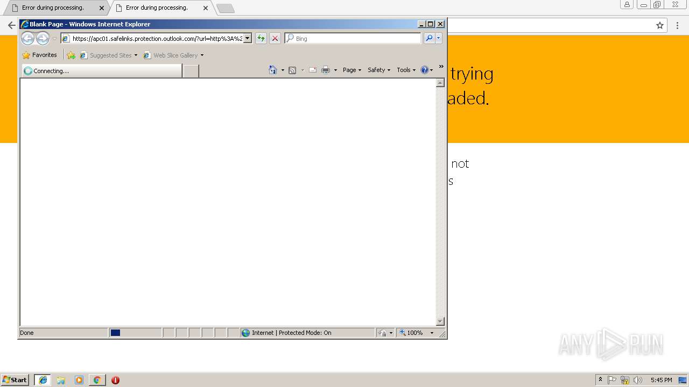Click the volume speaker tray icon
Image resolution: width=689 pixels, height=387 pixels.
click(638, 380)
